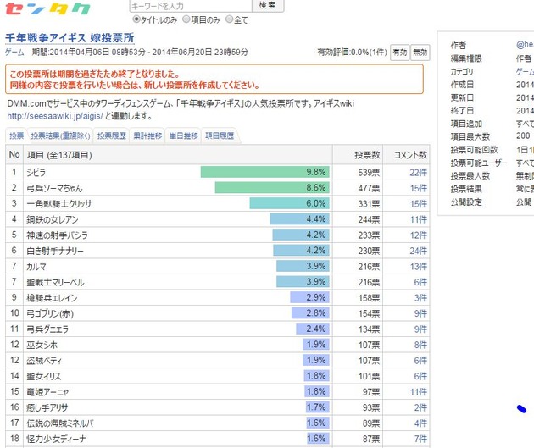Click the カルマ item name
534x448 pixels.
pyautogui.click(x=36, y=267)
